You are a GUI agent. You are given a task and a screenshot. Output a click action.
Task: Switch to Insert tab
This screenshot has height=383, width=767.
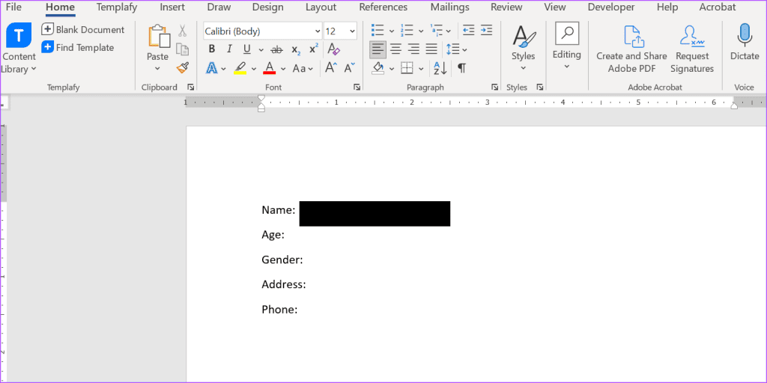[172, 7]
